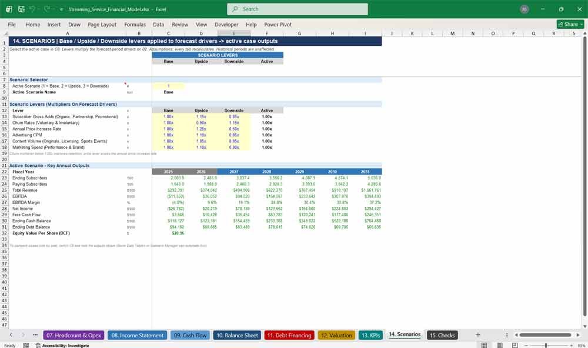Add a new sheet with plus button
The height and width of the screenshot is (348, 588).
[x=477, y=335]
